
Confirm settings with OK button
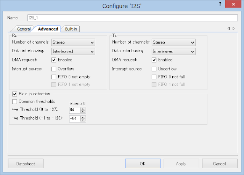tap(143, 164)
